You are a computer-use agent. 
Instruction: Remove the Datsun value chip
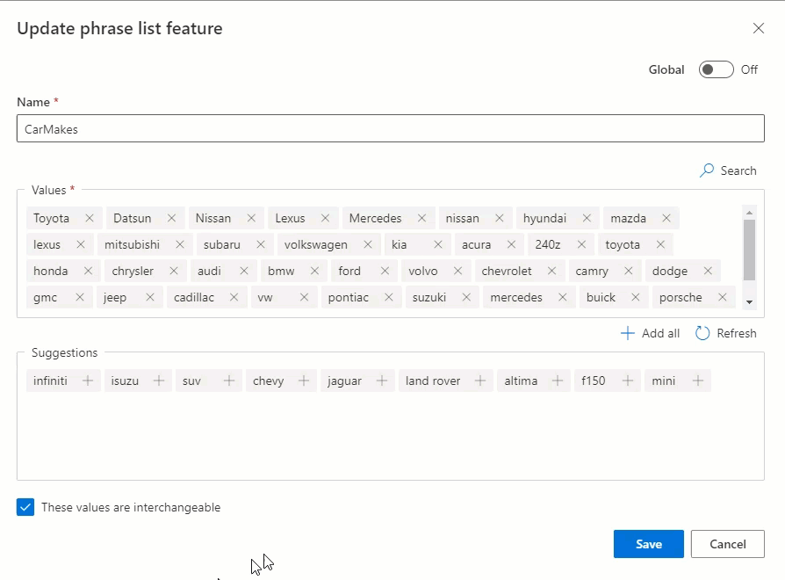click(171, 218)
